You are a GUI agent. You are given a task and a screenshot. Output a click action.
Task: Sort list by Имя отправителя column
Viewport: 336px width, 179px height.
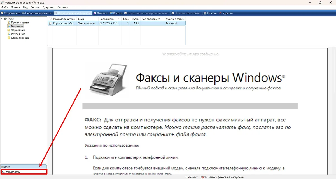[x=64, y=19]
